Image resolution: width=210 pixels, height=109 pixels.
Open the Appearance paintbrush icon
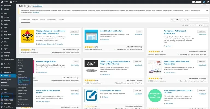[x=2, y=72]
